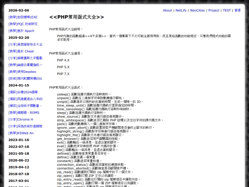The image size is (249, 187).
Task: Click the exit() function line
Action: click(88, 143)
